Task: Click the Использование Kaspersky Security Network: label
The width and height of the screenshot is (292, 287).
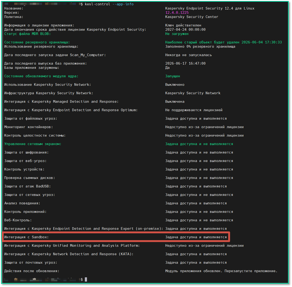Action: (x=48, y=85)
